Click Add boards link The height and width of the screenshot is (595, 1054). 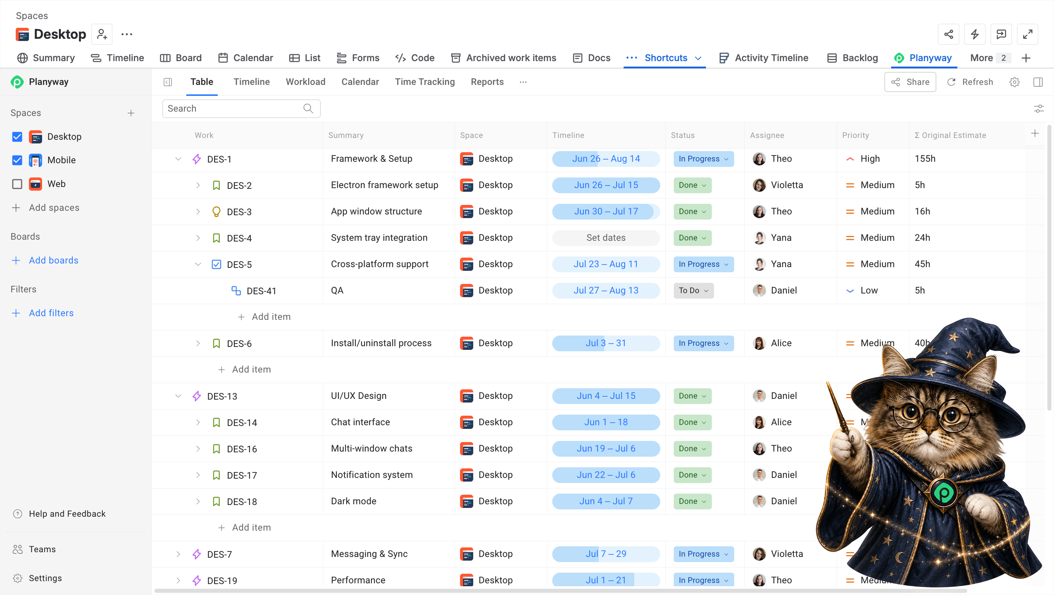click(x=45, y=260)
